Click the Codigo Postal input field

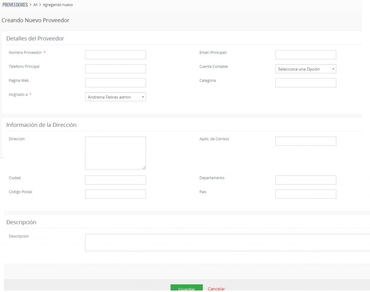pyautogui.click(x=115, y=194)
